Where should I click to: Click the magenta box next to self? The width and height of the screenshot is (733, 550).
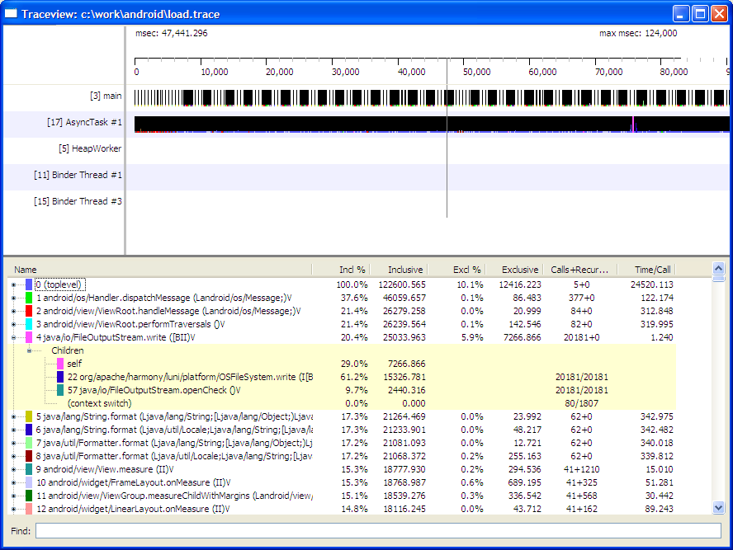click(x=60, y=364)
